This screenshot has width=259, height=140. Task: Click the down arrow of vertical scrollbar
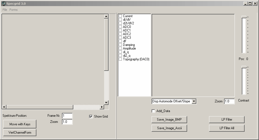tap(106, 102)
